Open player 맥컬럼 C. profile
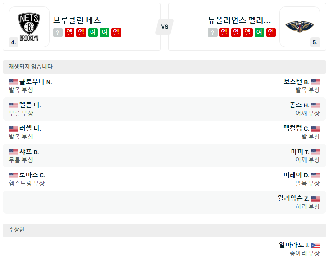The width and height of the screenshot is (328, 260). (x=296, y=129)
